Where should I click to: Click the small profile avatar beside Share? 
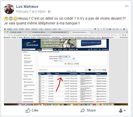[121, 110]
